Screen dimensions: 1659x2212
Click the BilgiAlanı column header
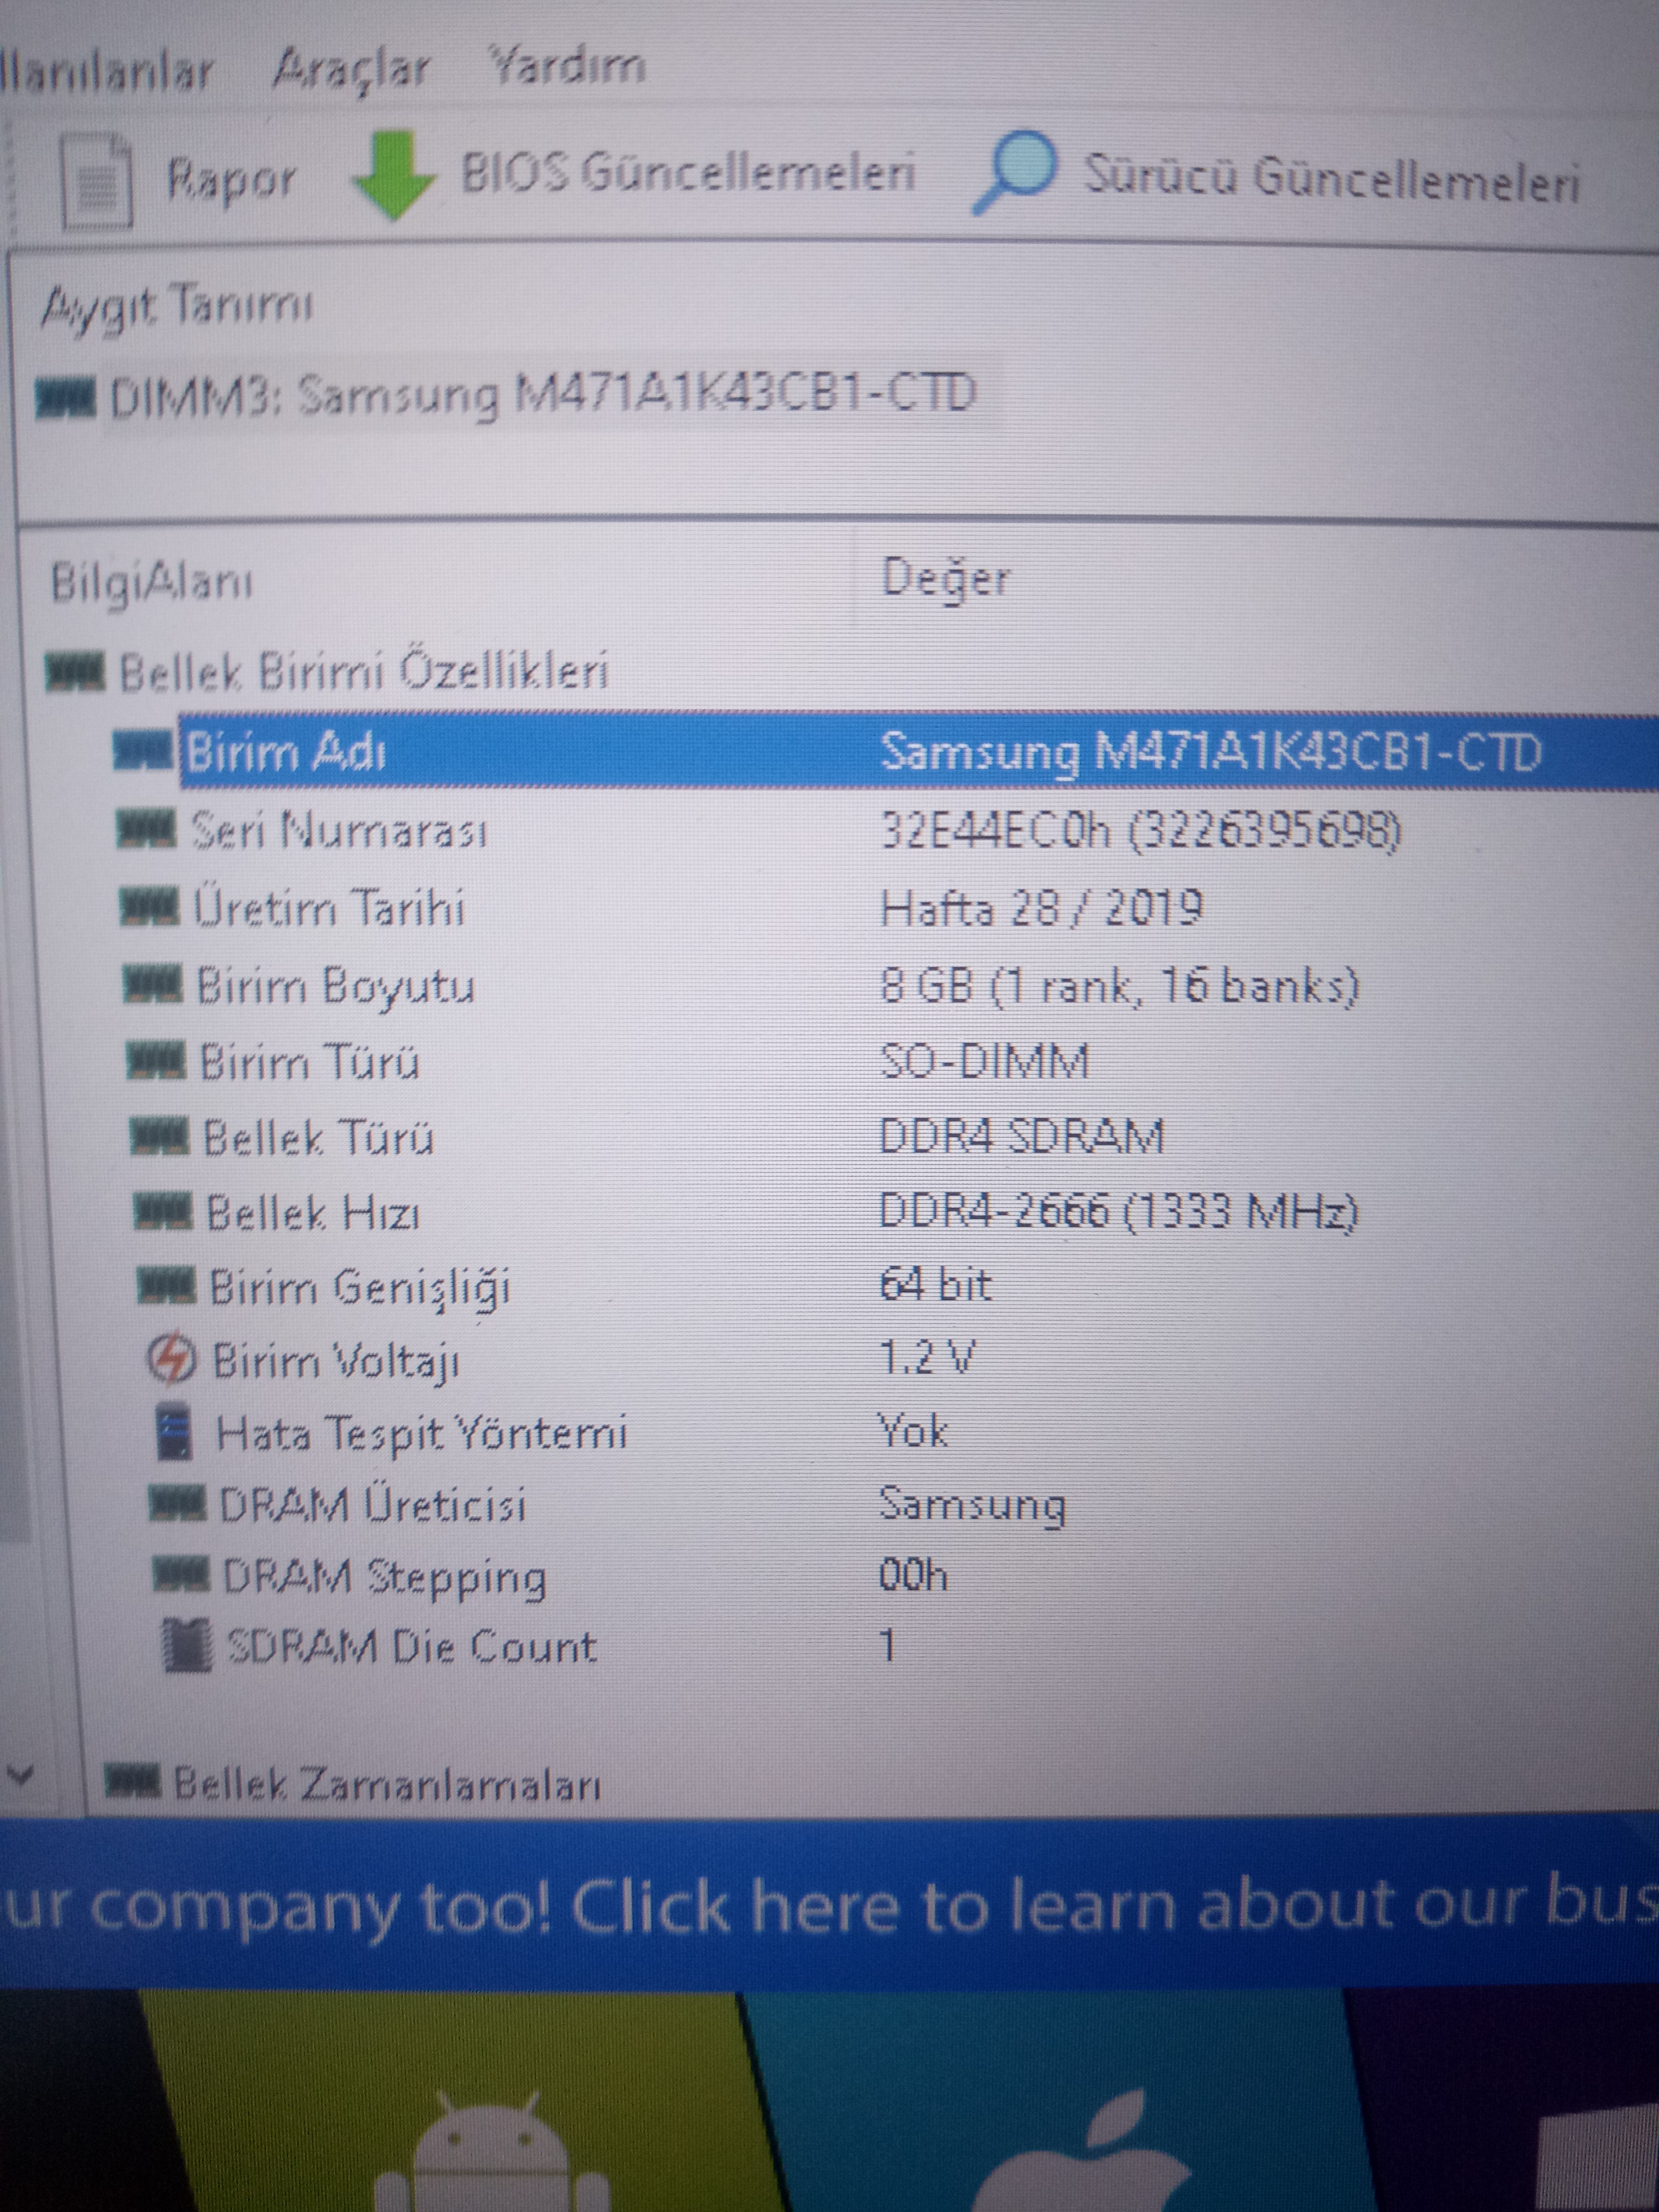click(x=152, y=583)
